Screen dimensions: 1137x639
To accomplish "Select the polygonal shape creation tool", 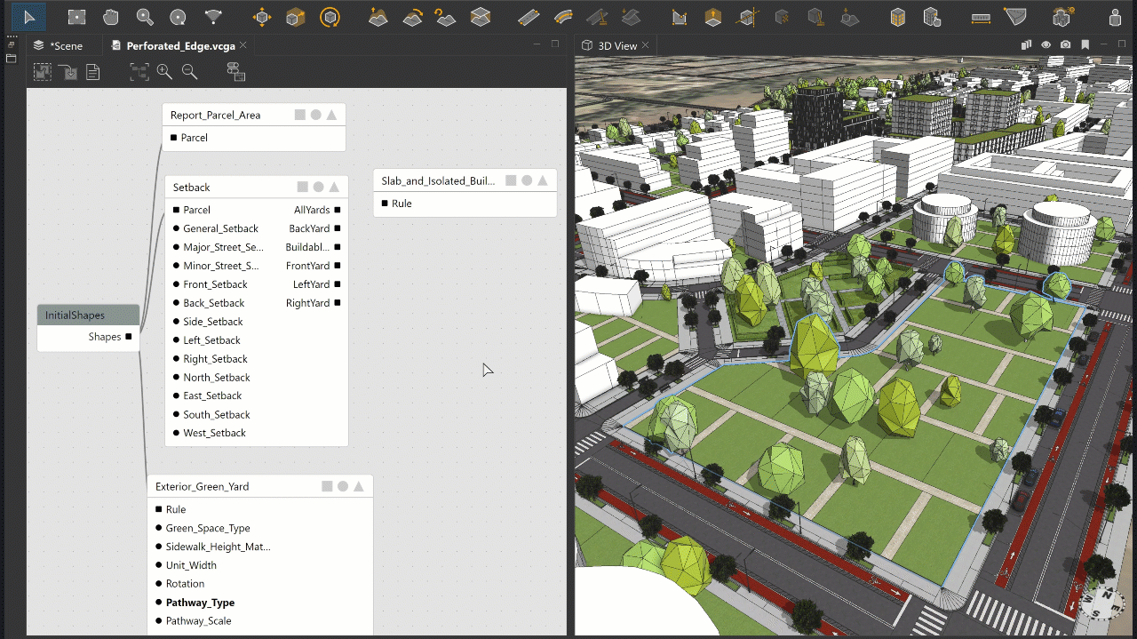I will click(x=680, y=17).
